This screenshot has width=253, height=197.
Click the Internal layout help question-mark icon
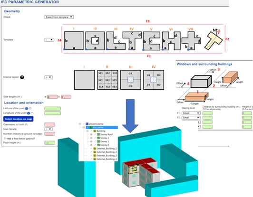tap(22, 77)
